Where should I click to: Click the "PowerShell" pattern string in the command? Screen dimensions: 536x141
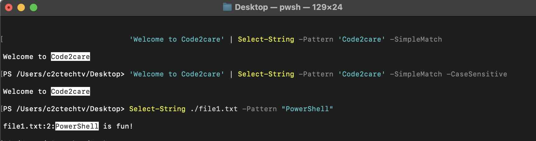[x=307, y=109]
